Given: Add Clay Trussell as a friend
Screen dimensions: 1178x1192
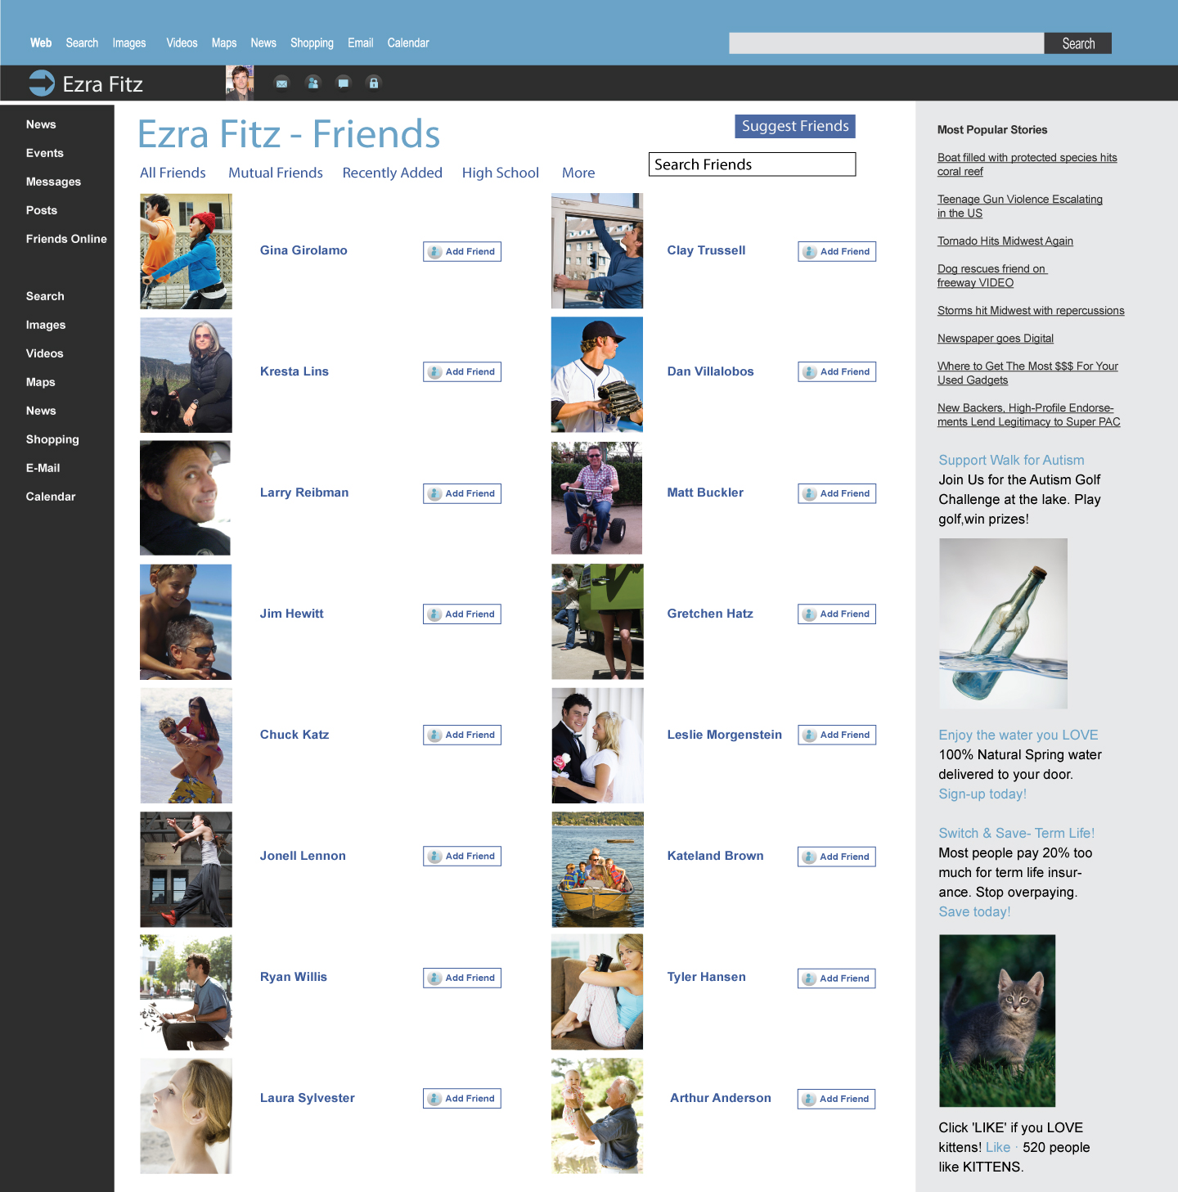Looking at the screenshot, I should click(837, 251).
